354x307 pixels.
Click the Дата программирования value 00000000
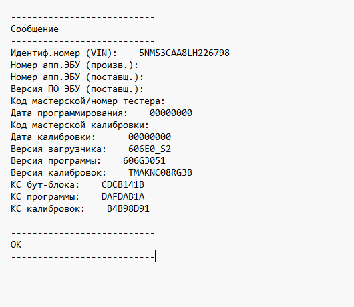click(171, 113)
